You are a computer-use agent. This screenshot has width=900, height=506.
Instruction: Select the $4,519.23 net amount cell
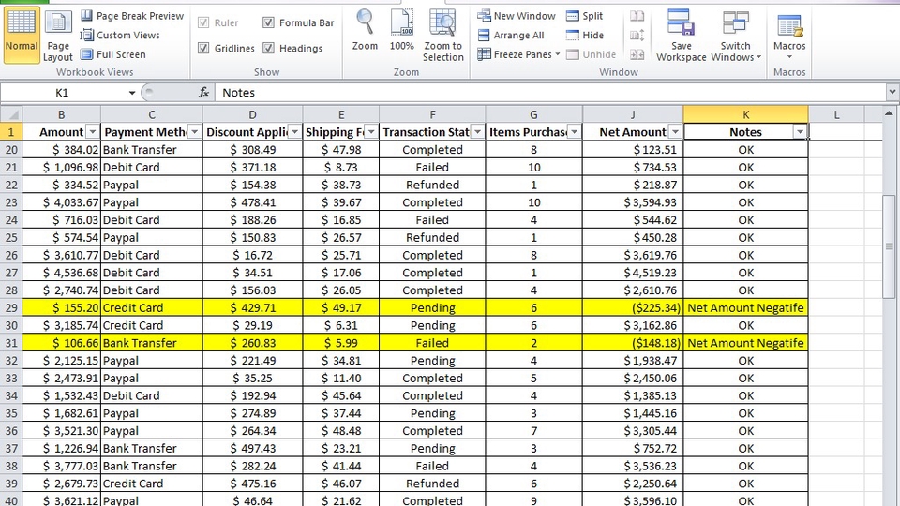[x=633, y=273]
